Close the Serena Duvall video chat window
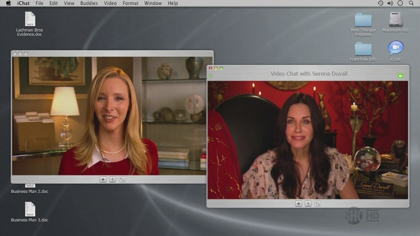This screenshot has height=236, width=420. click(x=211, y=68)
